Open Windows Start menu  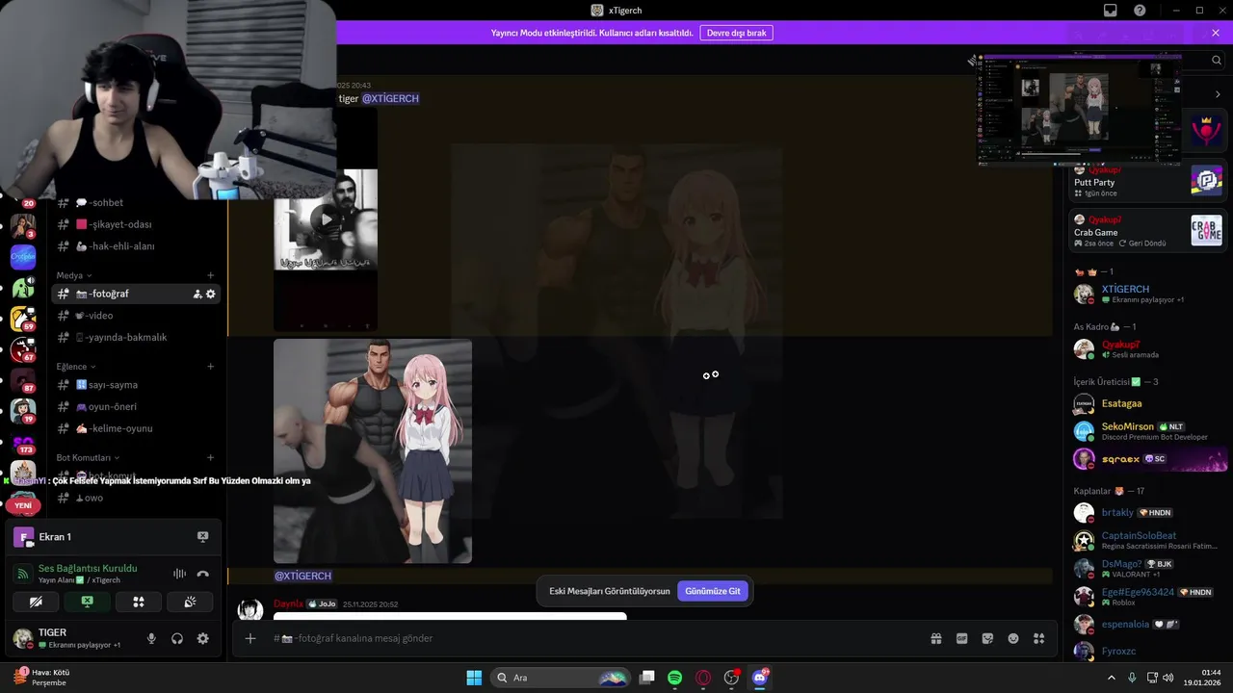(x=474, y=678)
